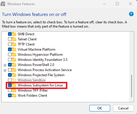Dismiss the dialog with Cancel
This screenshot has width=137, height=114.
click(x=123, y=108)
